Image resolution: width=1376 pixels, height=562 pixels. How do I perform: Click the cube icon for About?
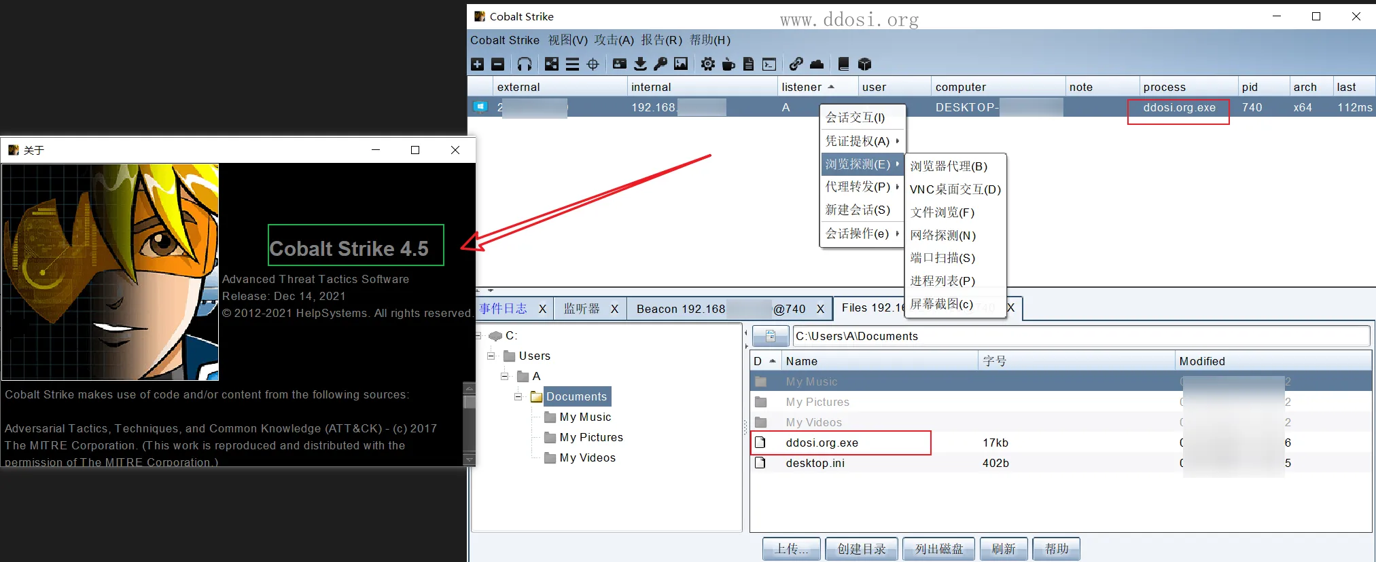pos(864,64)
